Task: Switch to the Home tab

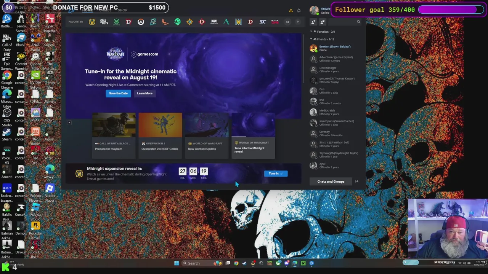Action: pos(87,10)
